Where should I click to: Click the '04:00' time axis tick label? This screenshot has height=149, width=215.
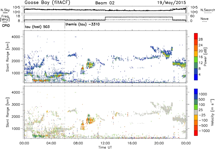(x=51, y=143)
